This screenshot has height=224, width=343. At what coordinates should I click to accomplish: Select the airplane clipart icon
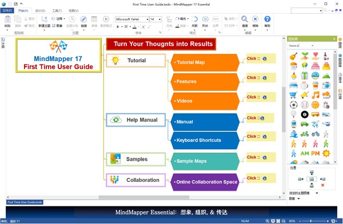pos(315,124)
